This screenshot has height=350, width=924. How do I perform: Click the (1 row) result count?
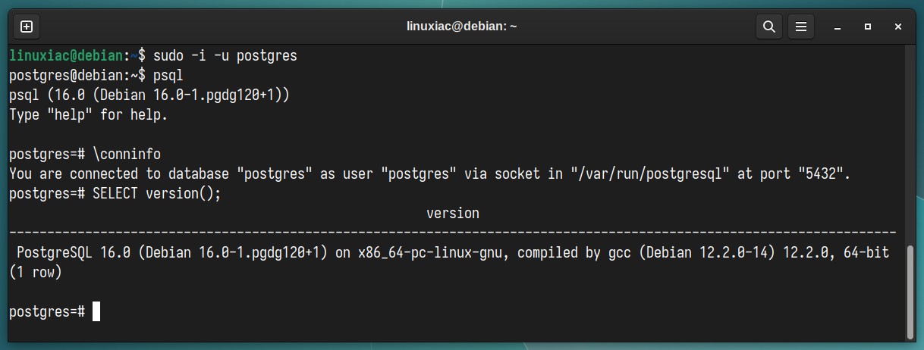[x=36, y=272]
